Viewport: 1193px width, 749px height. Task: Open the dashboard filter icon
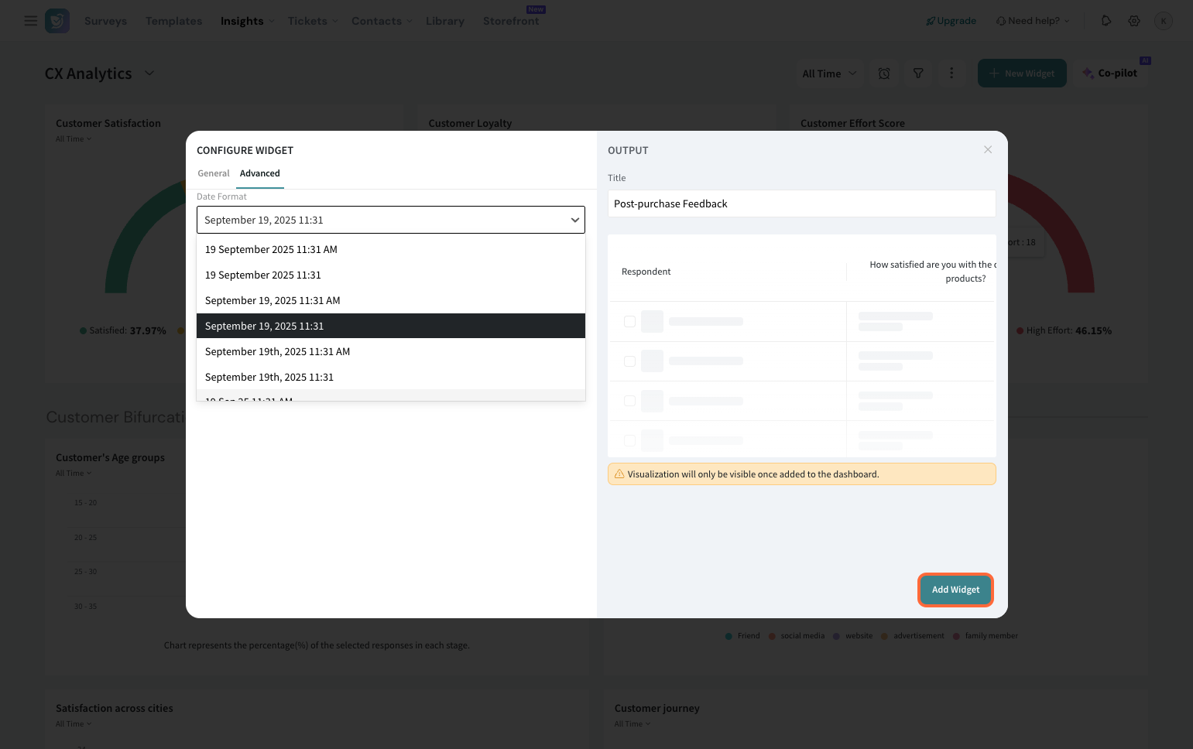[918, 74]
